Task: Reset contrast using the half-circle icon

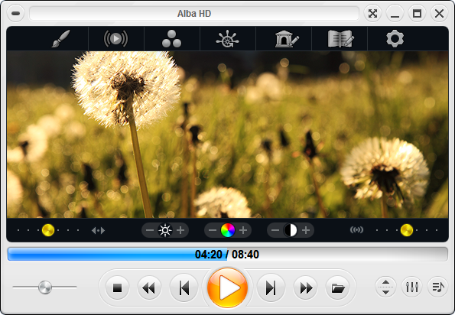Action: point(291,230)
